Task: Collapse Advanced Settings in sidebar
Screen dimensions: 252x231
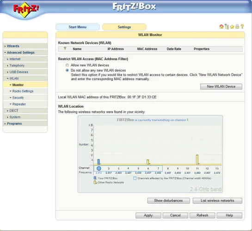Action: click(x=25, y=53)
